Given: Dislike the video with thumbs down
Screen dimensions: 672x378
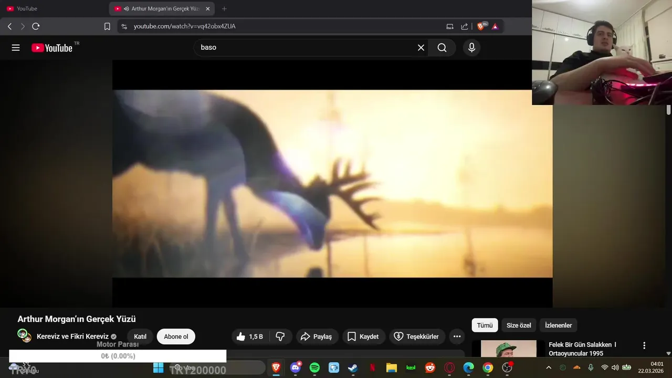Looking at the screenshot, I should point(280,337).
